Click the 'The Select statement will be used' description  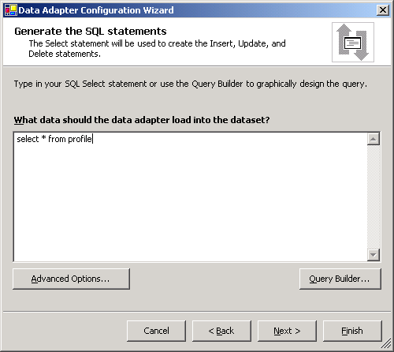157,48
